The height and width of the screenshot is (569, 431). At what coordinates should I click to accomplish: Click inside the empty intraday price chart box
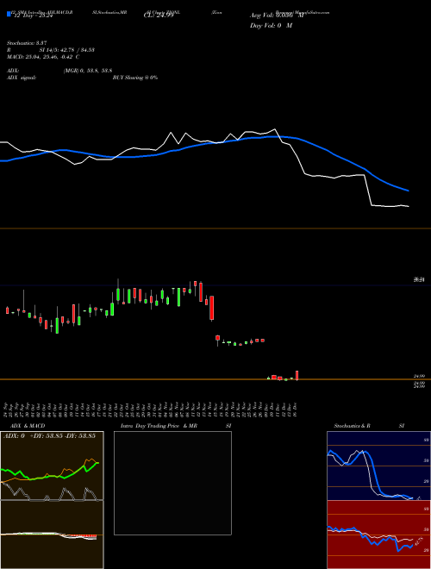[x=172, y=483]
